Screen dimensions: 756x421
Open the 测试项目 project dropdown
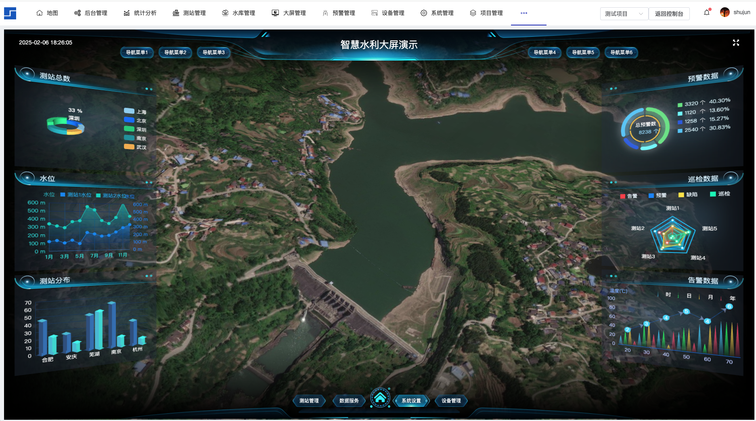pos(624,14)
